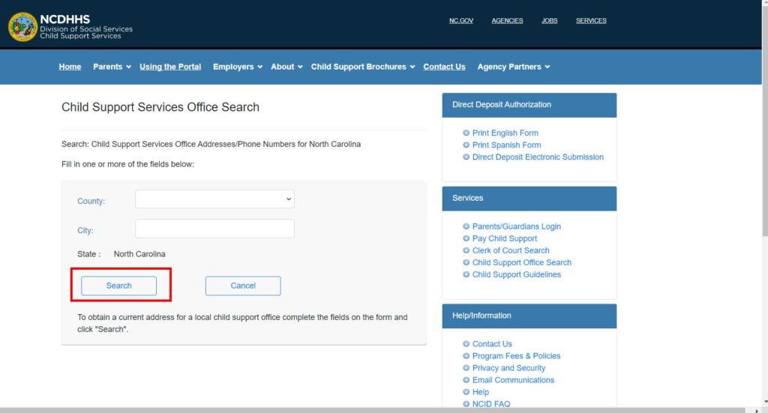Click the Child Support Services Office Search heading
Image resolution: width=768 pixels, height=413 pixels.
click(160, 107)
